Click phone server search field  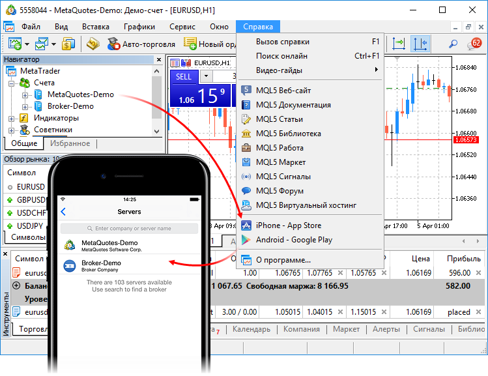129,229
